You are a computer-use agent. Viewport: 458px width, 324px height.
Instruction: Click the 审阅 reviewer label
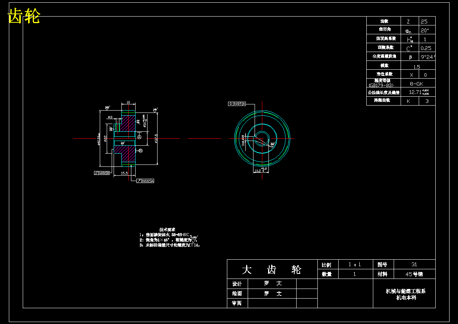coord(237,303)
